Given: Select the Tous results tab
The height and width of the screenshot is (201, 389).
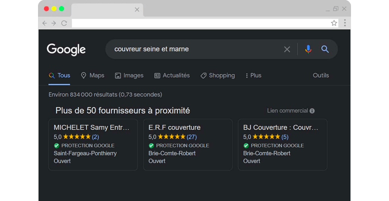Looking at the screenshot, I should 59,75.
